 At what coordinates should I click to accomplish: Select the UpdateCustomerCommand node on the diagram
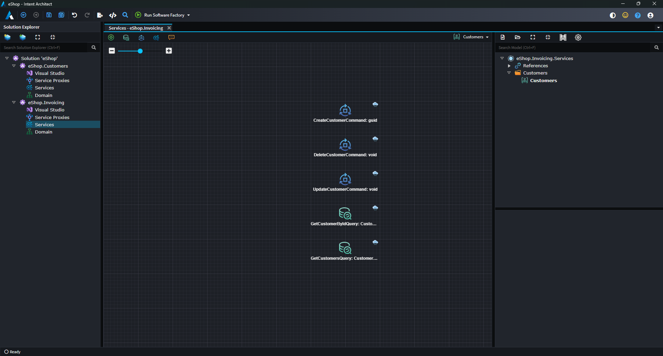pos(345,182)
